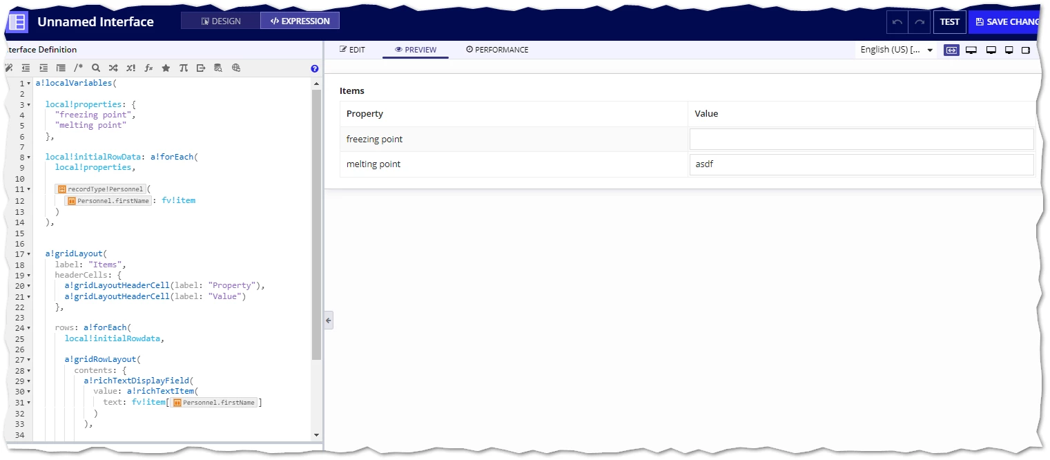1050x460 pixels.
Task: Open the EDIT tab
Action: coord(352,50)
